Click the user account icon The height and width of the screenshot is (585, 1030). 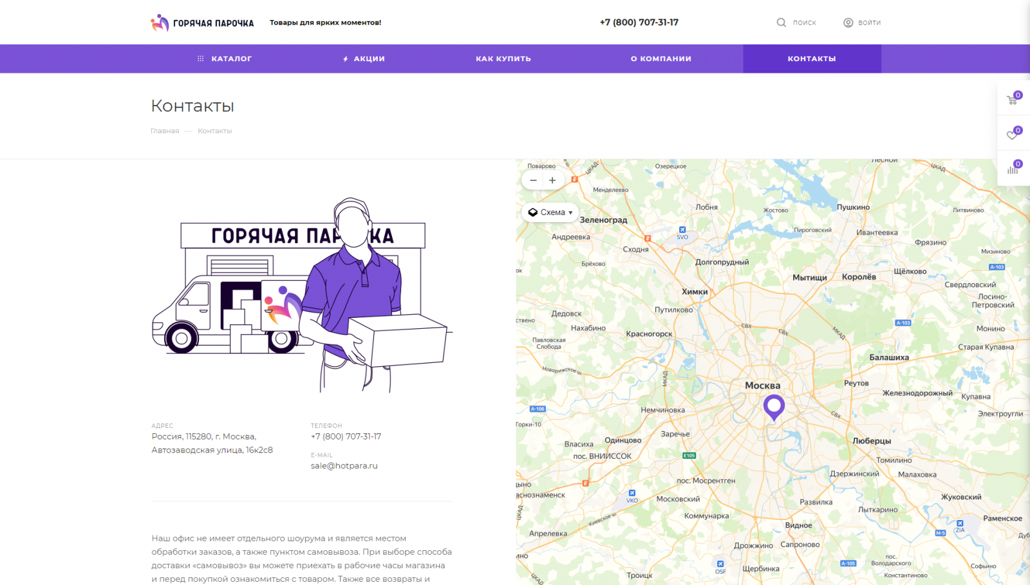(x=848, y=23)
